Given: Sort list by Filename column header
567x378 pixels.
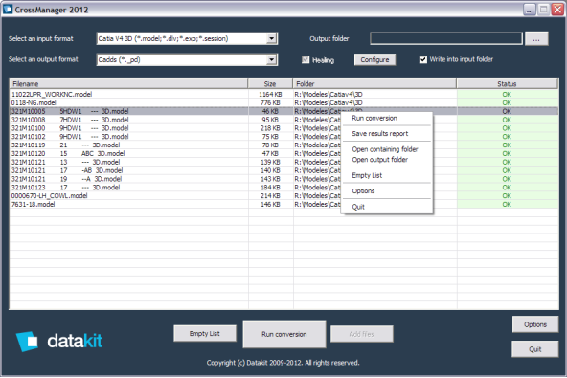Looking at the screenshot, I should pos(128,84).
